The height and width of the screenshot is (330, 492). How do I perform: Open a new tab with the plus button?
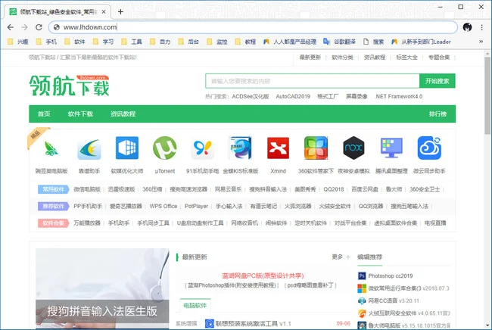(x=120, y=12)
